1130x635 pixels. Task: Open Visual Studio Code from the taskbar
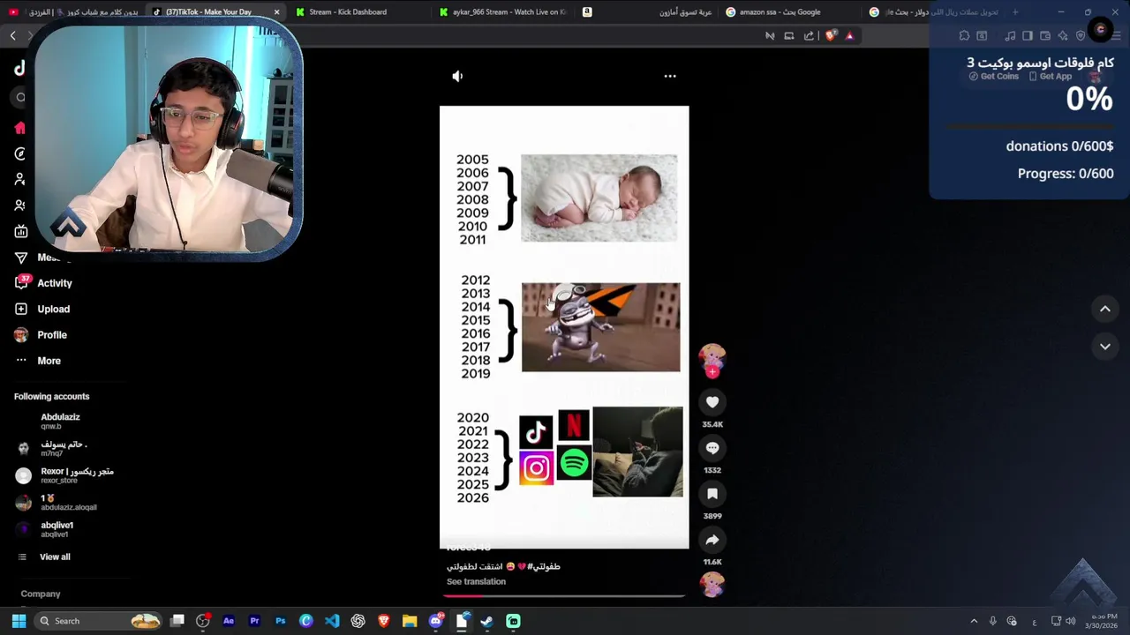tap(332, 621)
